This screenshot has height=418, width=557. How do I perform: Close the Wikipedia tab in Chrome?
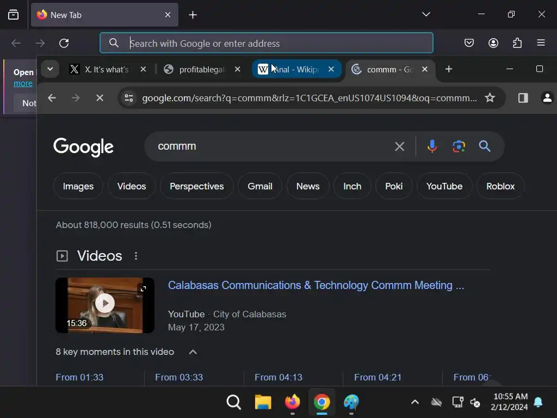pyautogui.click(x=331, y=69)
